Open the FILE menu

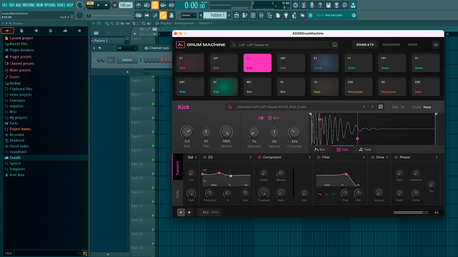(x=5, y=5)
